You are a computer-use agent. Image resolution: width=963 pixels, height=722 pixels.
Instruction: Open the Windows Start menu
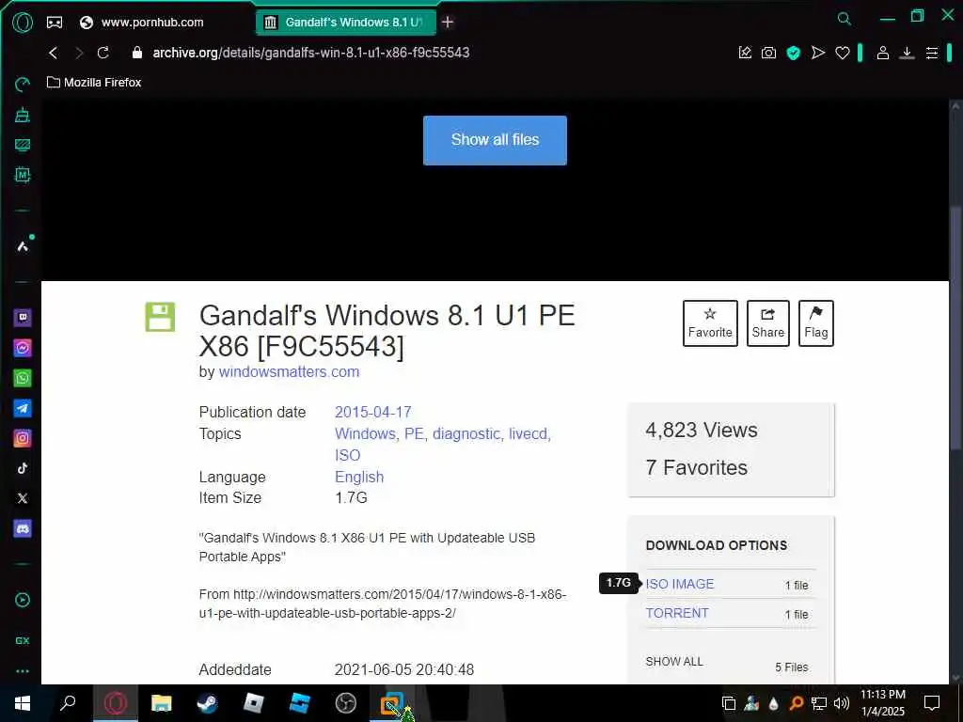coord(23,703)
